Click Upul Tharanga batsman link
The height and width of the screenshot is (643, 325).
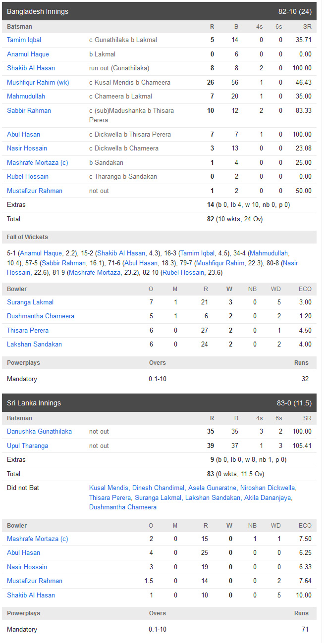point(27,445)
